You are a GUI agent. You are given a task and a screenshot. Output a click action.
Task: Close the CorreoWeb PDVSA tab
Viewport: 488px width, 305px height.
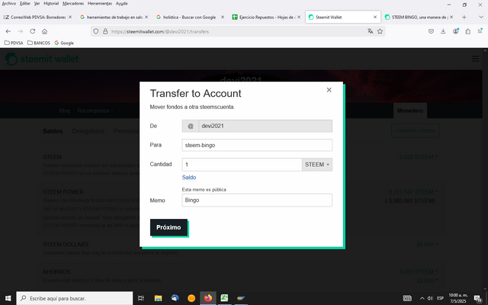click(70, 17)
